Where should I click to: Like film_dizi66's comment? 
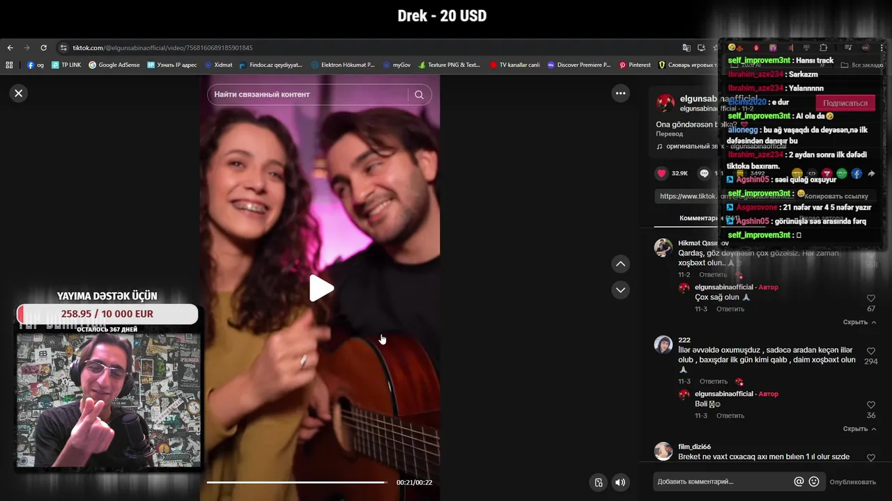click(871, 458)
